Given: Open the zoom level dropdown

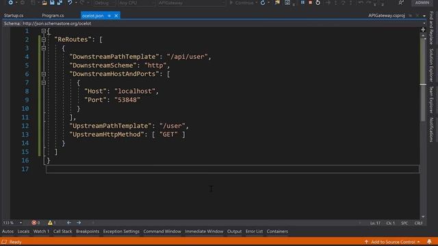Looking at the screenshot, I should pyautogui.click(x=21, y=223).
